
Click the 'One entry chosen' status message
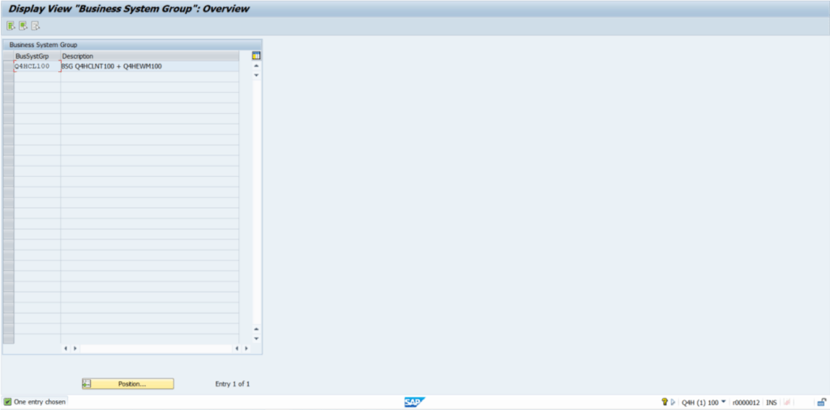[x=40, y=402]
